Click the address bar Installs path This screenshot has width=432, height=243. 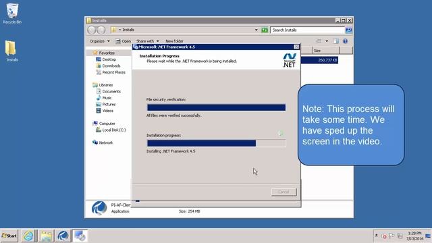[128, 30]
